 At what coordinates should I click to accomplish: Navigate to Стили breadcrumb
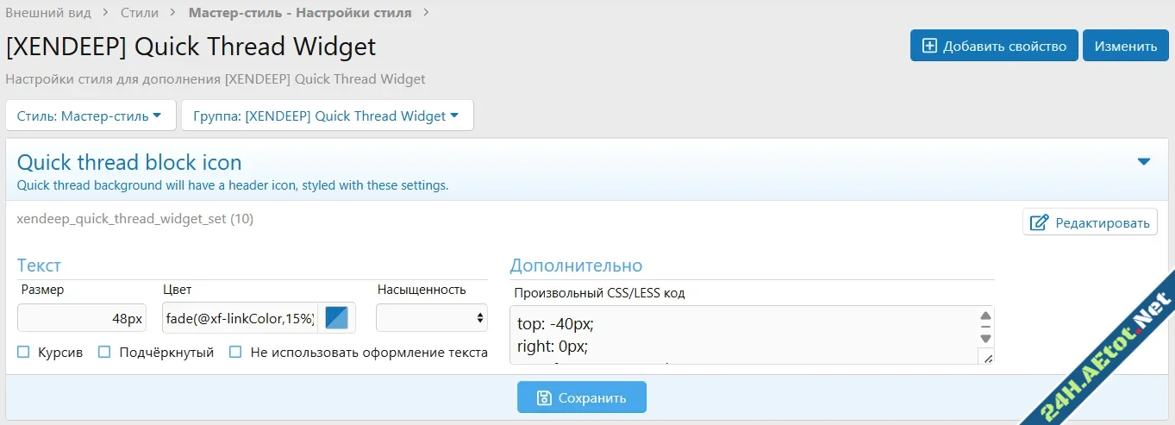(x=140, y=13)
